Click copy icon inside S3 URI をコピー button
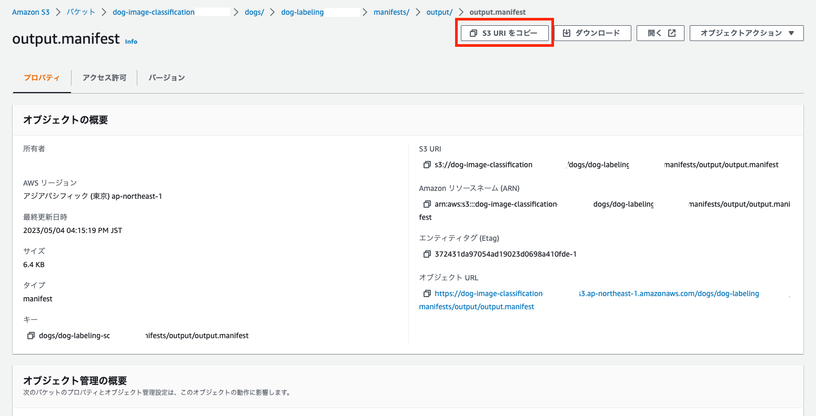Image resolution: width=816 pixels, height=416 pixels. click(x=473, y=33)
